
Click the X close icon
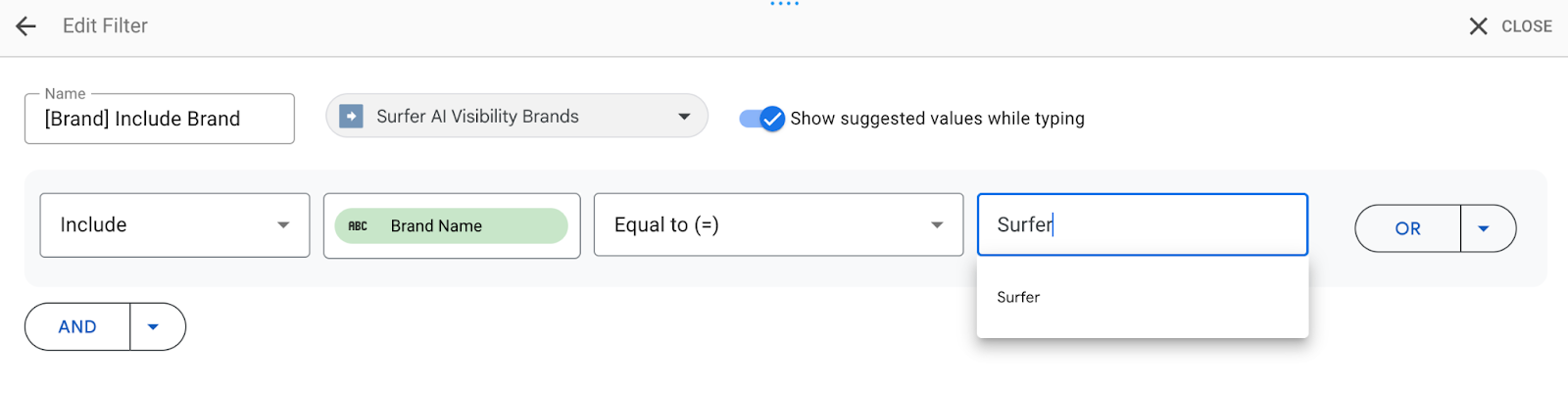coord(1478,26)
